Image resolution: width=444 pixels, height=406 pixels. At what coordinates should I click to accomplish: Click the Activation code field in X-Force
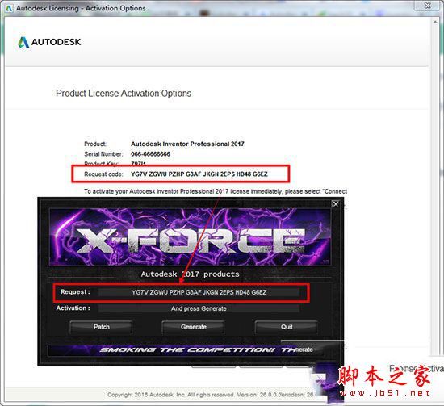[199, 308]
